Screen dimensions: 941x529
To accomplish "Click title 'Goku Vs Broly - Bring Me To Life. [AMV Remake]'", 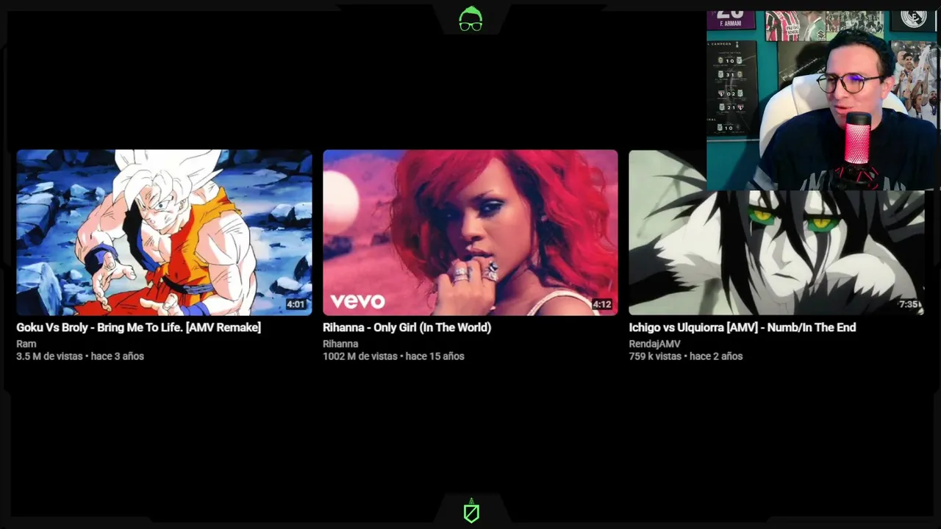I will pyautogui.click(x=139, y=328).
